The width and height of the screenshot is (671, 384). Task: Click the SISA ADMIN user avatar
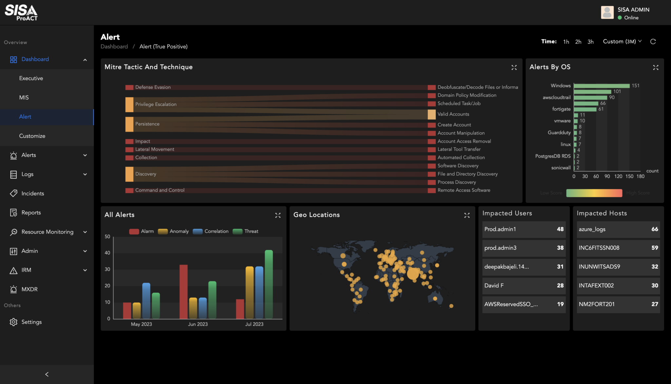pos(607,13)
